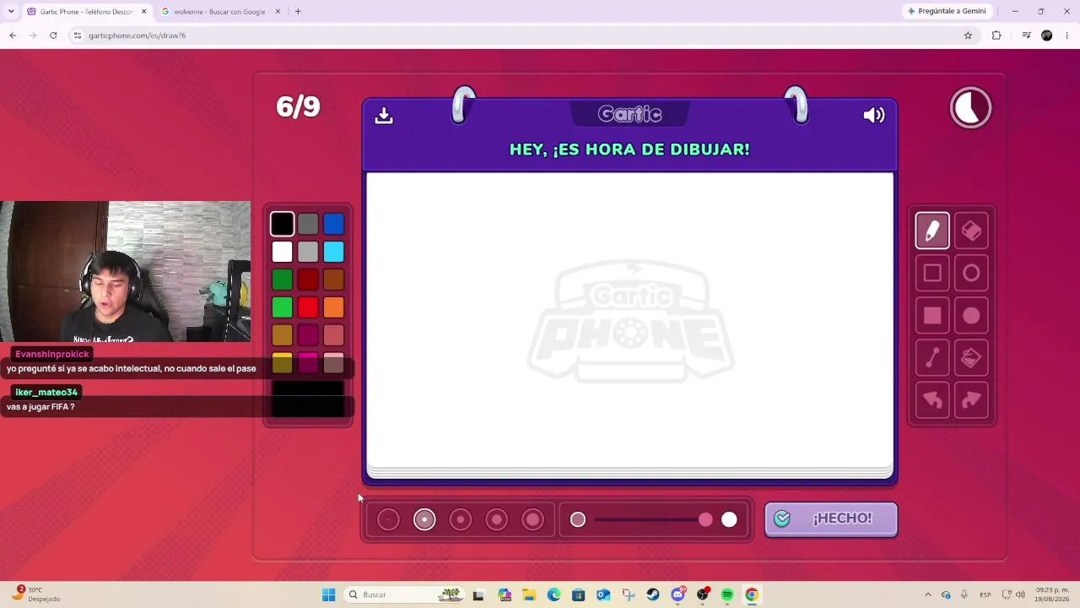Activate the straight line tool
Image resolution: width=1080 pixels, height=608 pixels.
[932, 358]
